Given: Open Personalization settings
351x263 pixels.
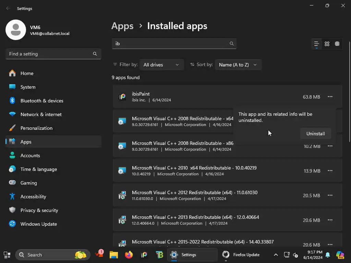Looking at the screenshot, I should click(53, 128).
